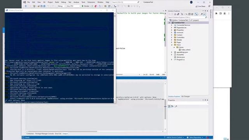Image resolution: width=249 pixels, height=140 pixels.
Task: Click the bookmark toolbar icon
Action: click(129, 6)
